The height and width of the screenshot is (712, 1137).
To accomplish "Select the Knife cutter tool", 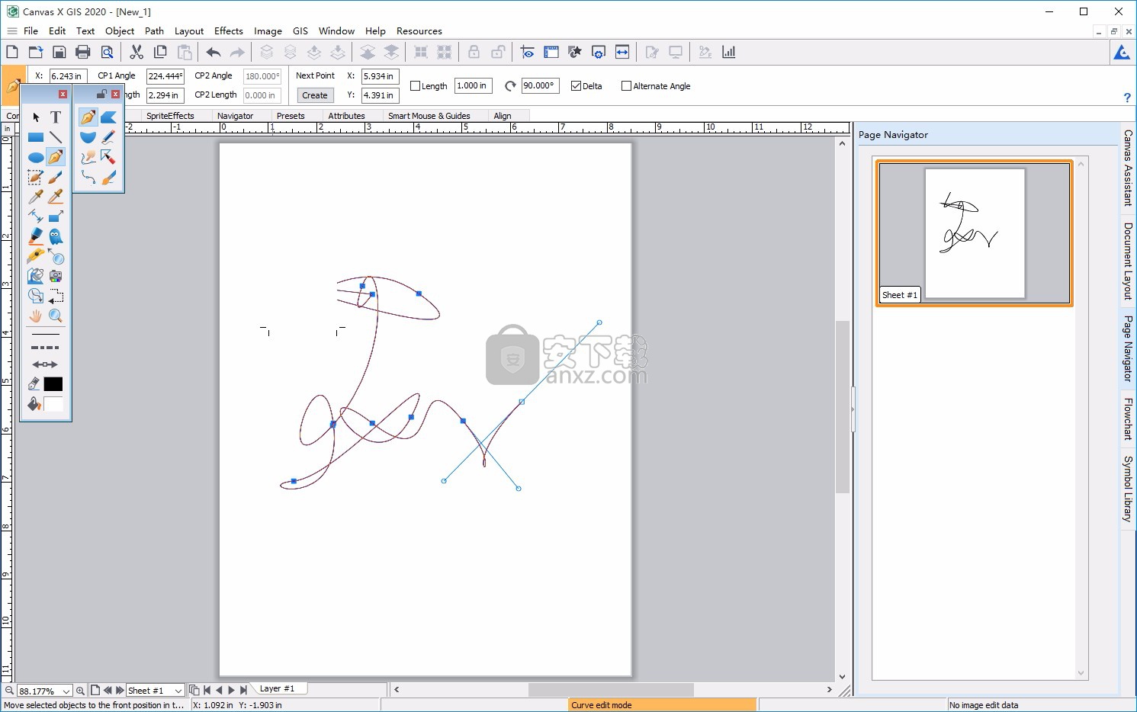I will (36, 256).
